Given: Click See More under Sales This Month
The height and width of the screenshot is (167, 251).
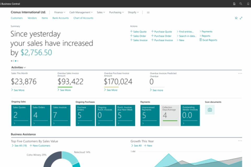Looking at the screenshot, I should tap(18, 90).
